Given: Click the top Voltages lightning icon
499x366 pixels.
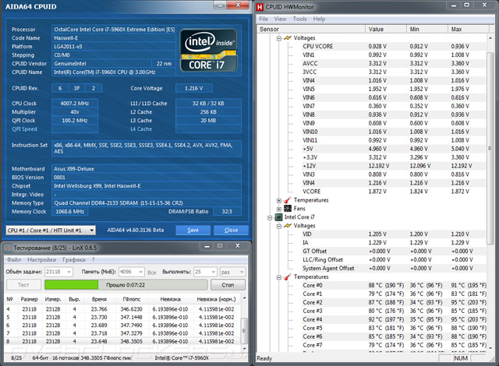Looking at the screenshot, I should pos(287,37).
